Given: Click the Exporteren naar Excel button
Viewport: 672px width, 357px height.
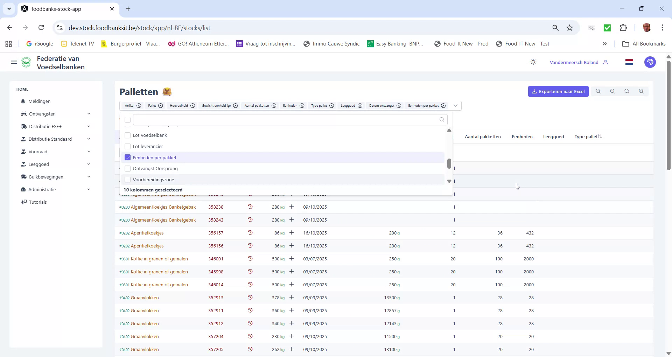Looking at the screenshot, I should (558, 91).
